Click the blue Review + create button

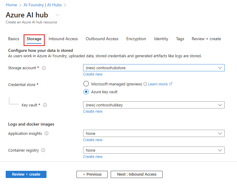[26, 174]
